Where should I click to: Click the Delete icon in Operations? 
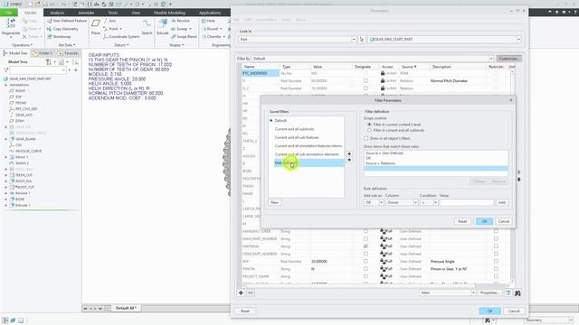pyautogui.click(x=24, y=36)
